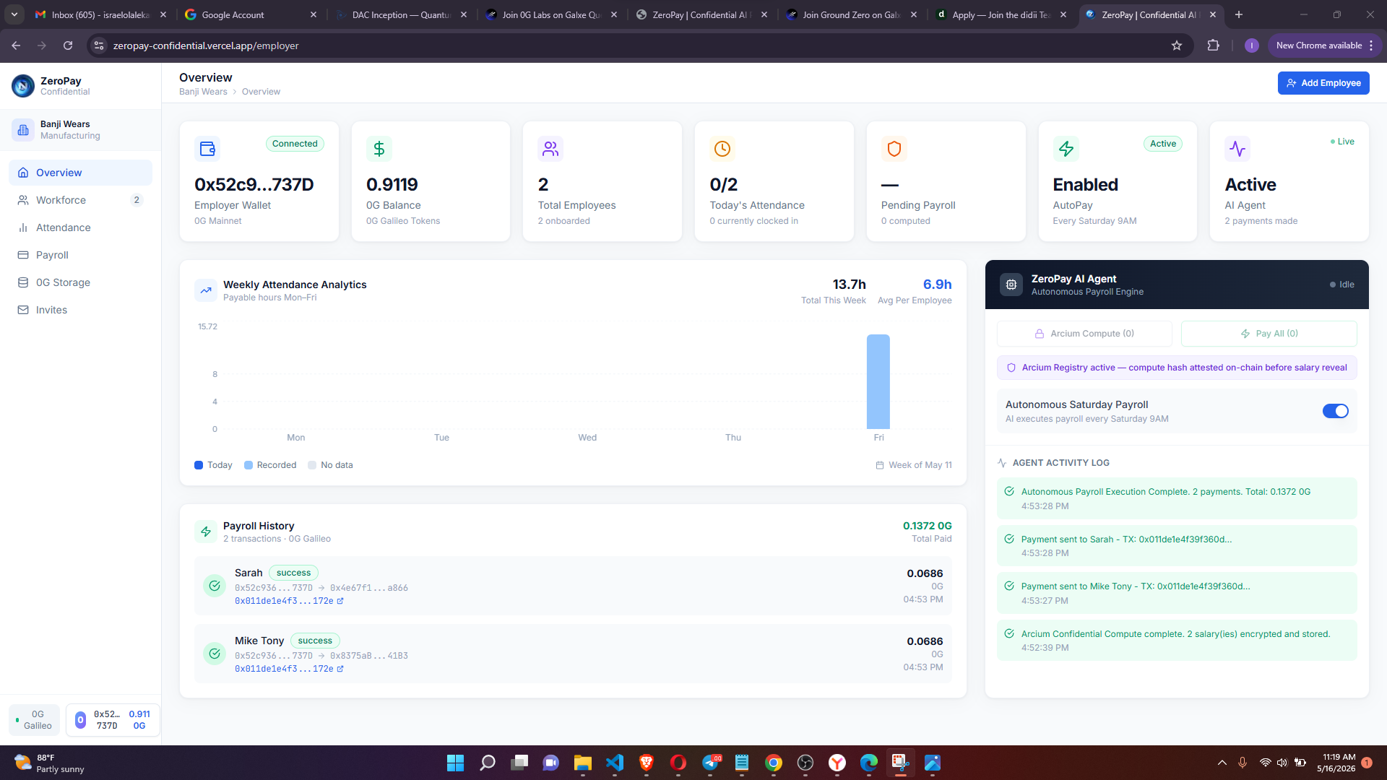Expand the Chrome tab search dropdown

click(14, 14)
